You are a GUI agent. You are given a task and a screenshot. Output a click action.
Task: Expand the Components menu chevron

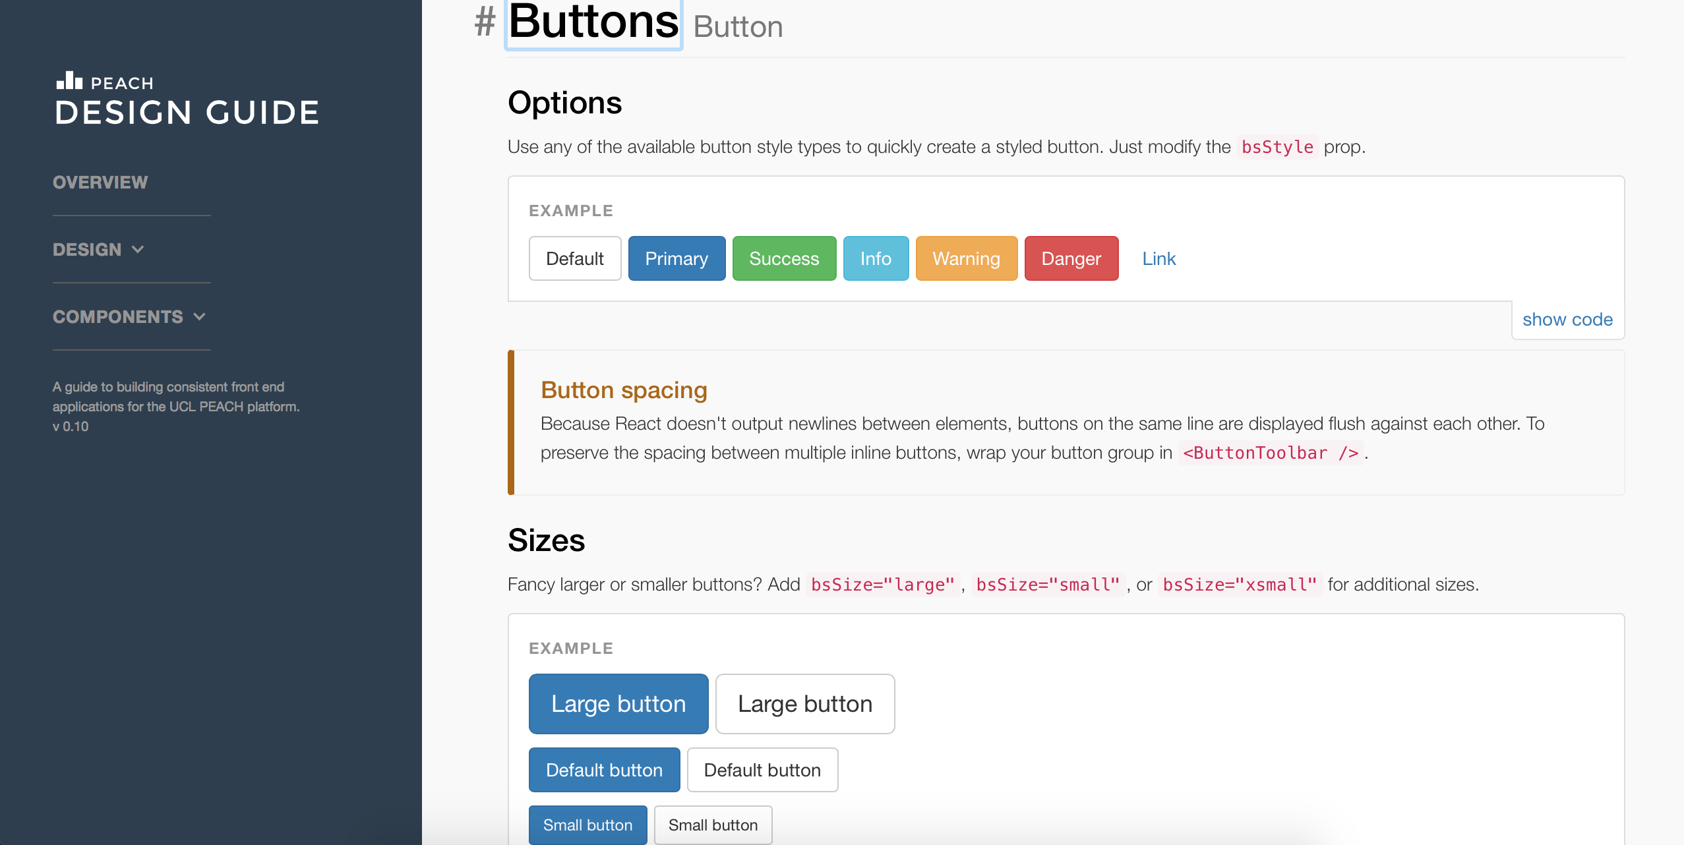point(200,316)
